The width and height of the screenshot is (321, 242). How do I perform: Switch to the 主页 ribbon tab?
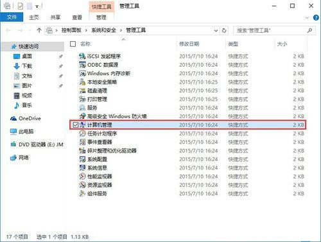click(x=34, y=17)
